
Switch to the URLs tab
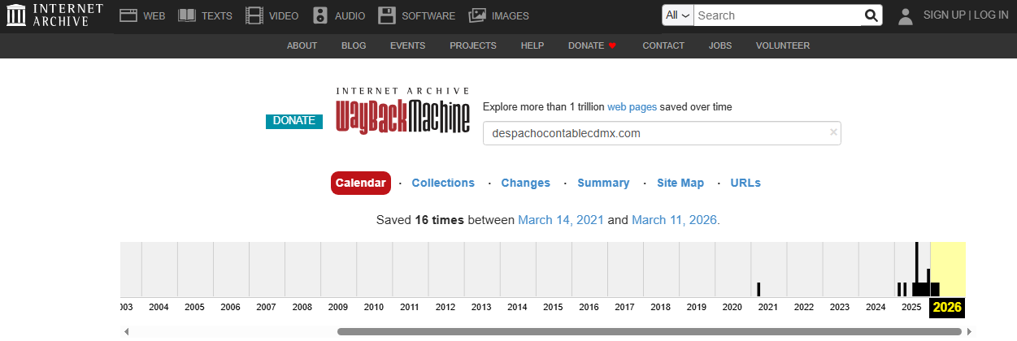[745, 183]
